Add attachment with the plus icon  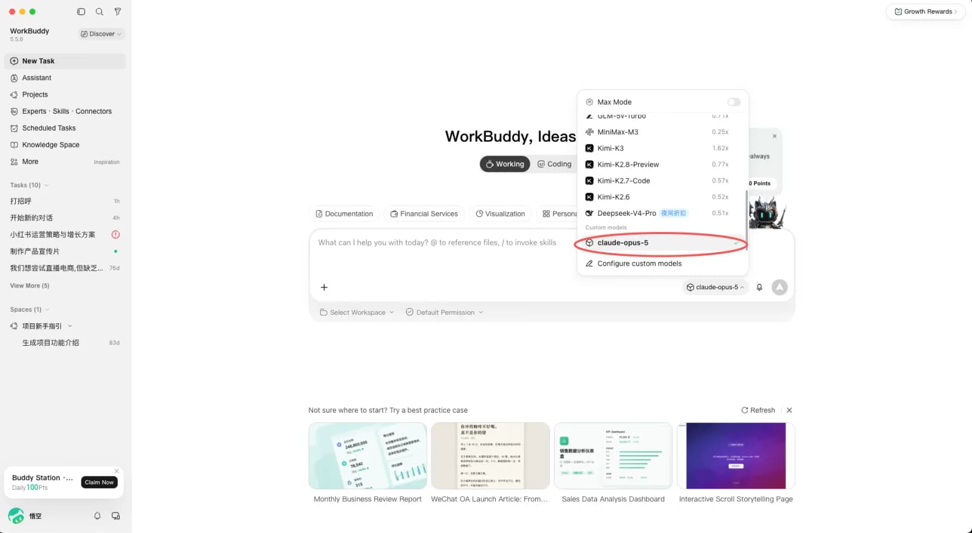[x=324, y=287]
